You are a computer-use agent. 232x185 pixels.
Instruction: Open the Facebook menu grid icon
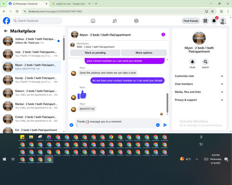click(x=205, y=21)
